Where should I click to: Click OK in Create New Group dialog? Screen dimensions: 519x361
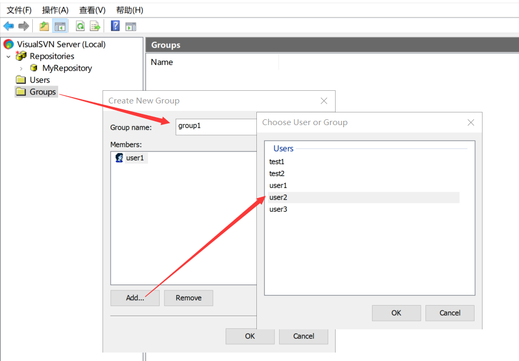[250, 336]
